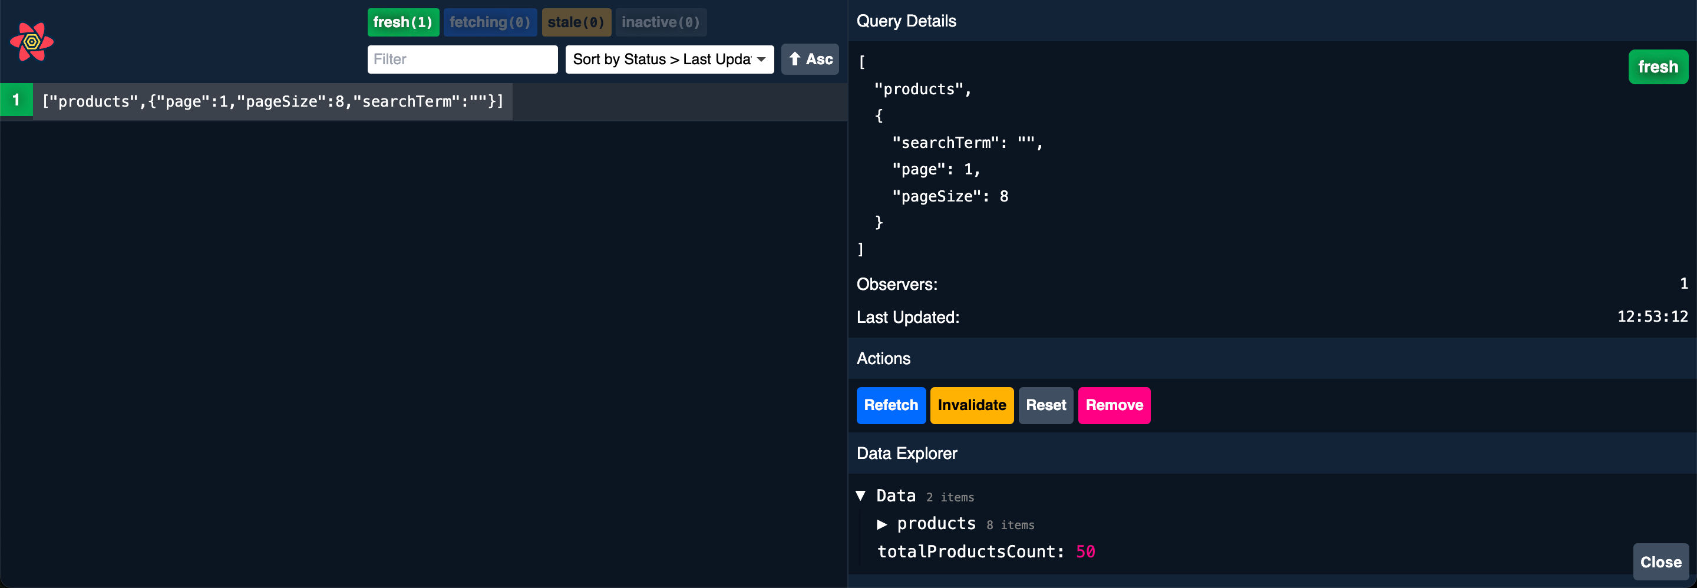The width and height of the screenshot is (1697, 588).
Task: Click the Filter input field
Action: (462, 60)
